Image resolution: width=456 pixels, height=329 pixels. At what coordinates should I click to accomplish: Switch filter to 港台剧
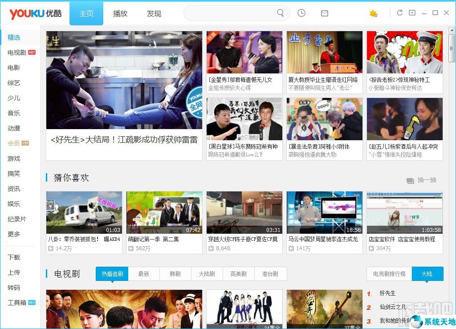click(x=270, y=274)
